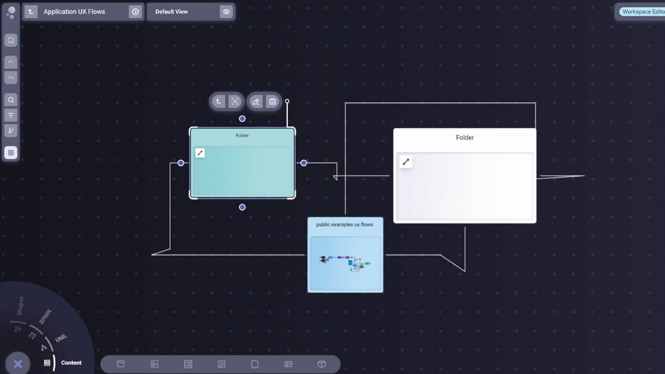Image resolution: width=665 pixels, height=374 pixels.
Task: Click the save icon in left sidebar
Action: pyautogui.click(x=11, y=41)
